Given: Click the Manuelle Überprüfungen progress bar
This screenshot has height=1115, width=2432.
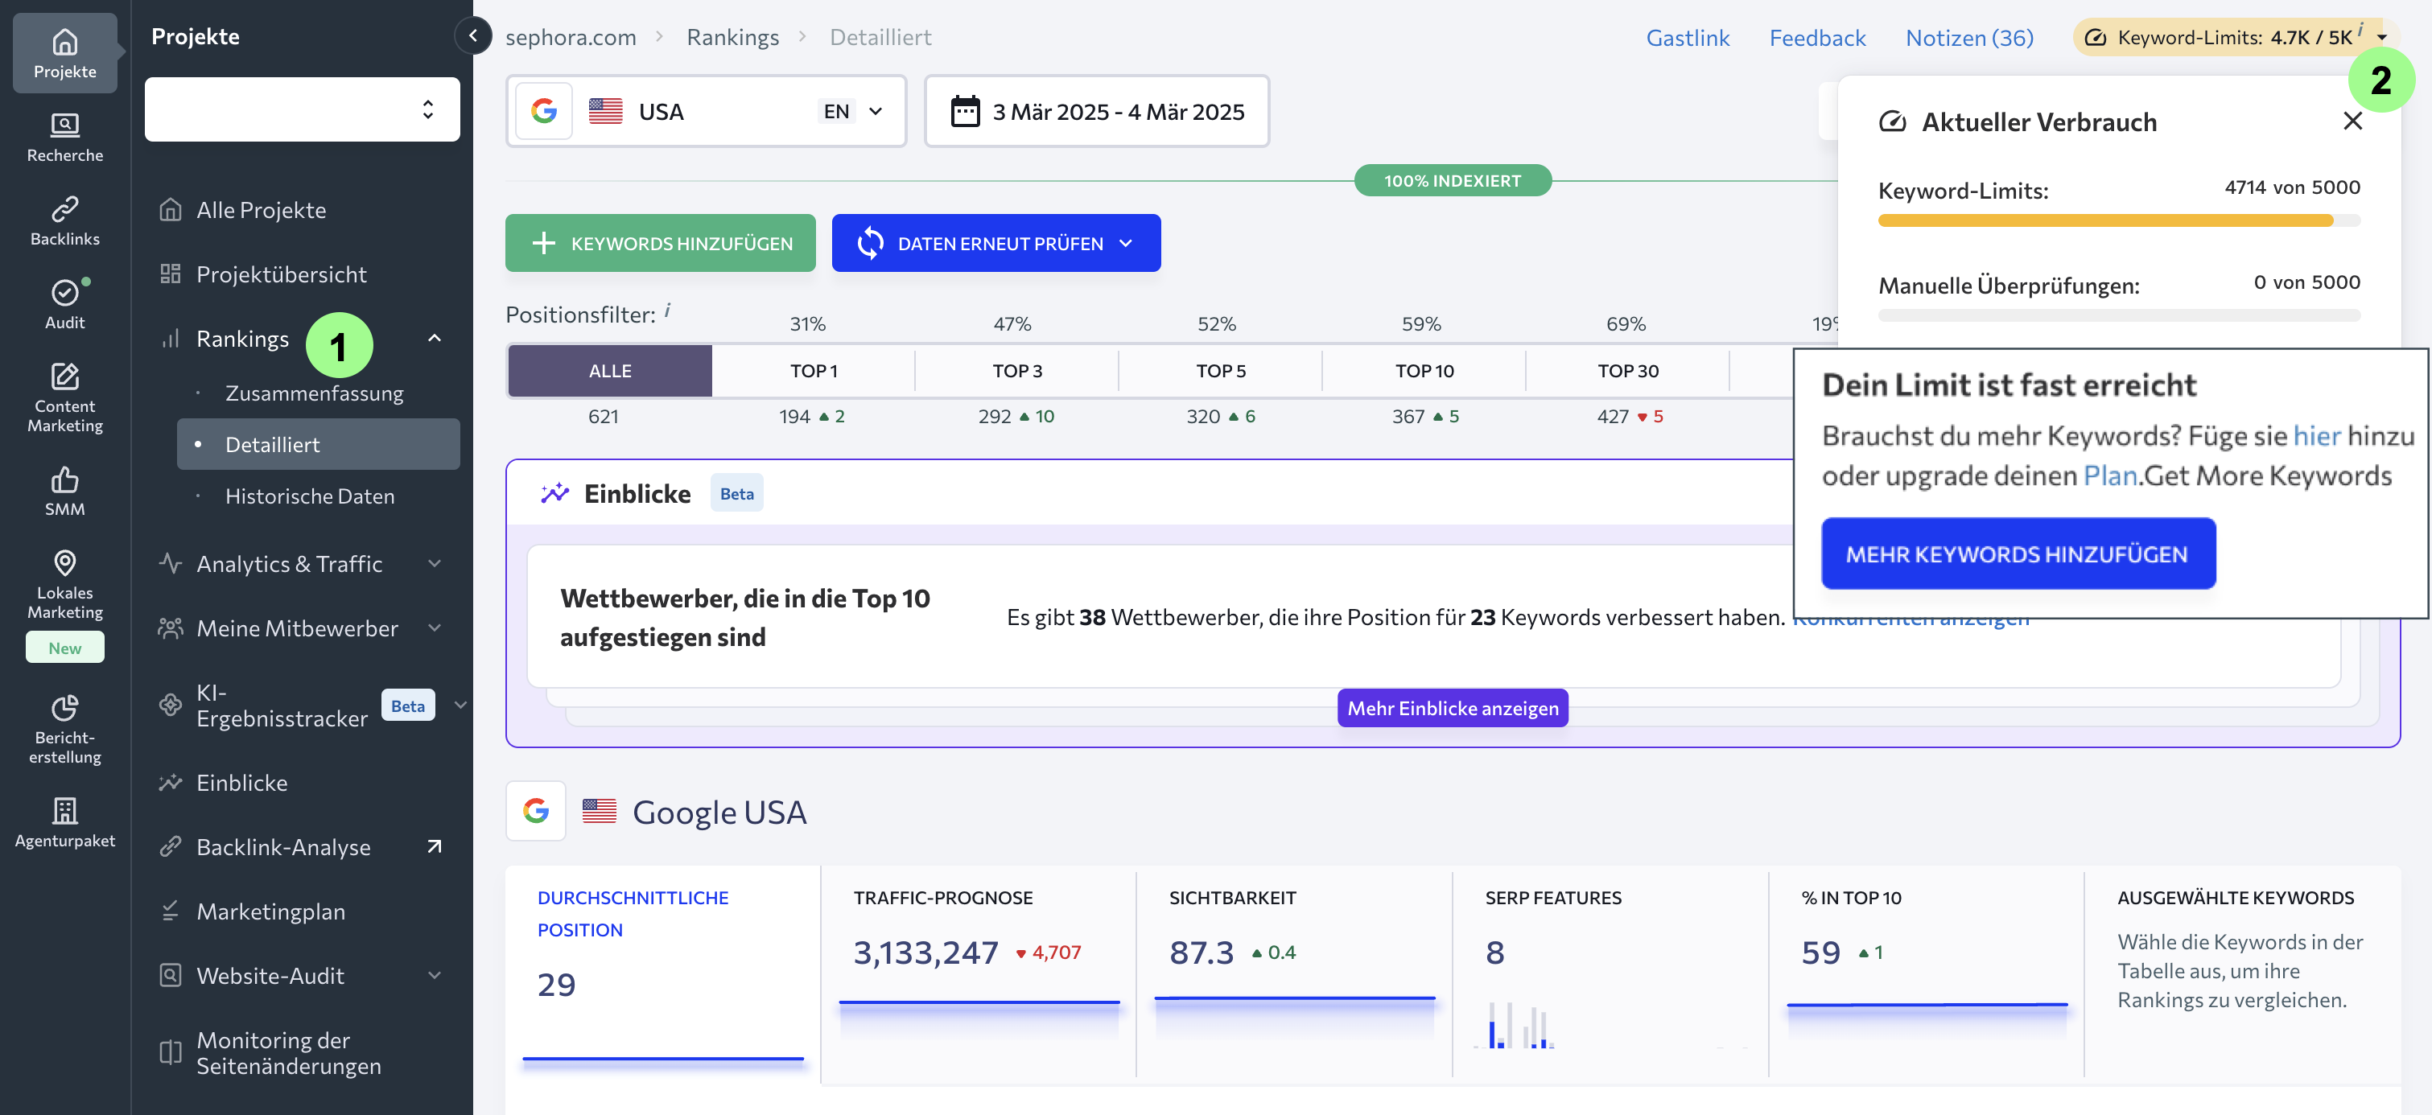Looking at the screenshot, I should click(x=2119, y=315).
